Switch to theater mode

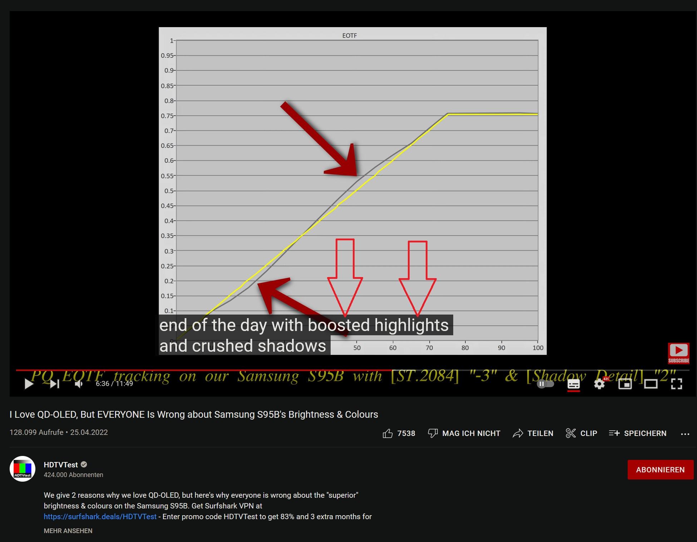pyautogui.click(x=651, y=384)
